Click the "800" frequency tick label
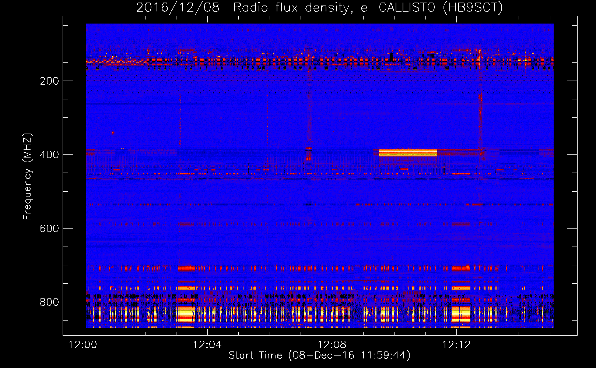Screen dimensions: 596x368 [49, 302]
